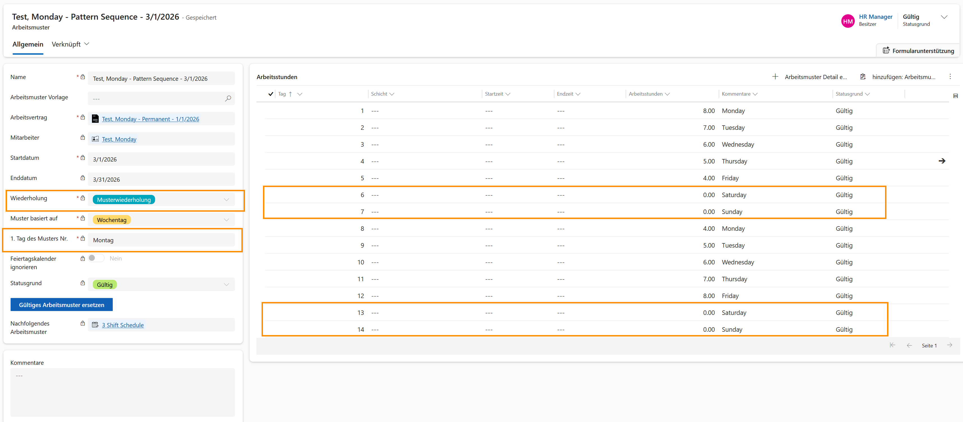Toggle Feiertagskalender ignorieren switch
This screenshot has width=963, height=422.
(96, 258)
